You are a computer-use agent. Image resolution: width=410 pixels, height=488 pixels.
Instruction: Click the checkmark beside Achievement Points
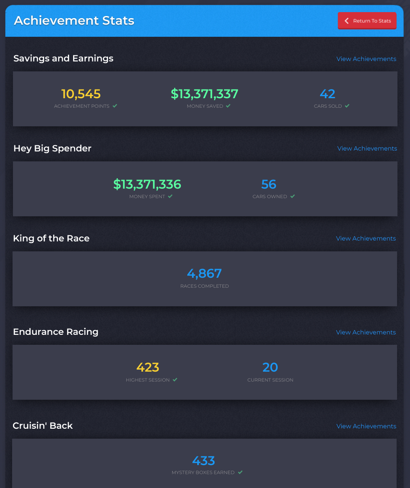pyautogui.click(x=115, y=106)
